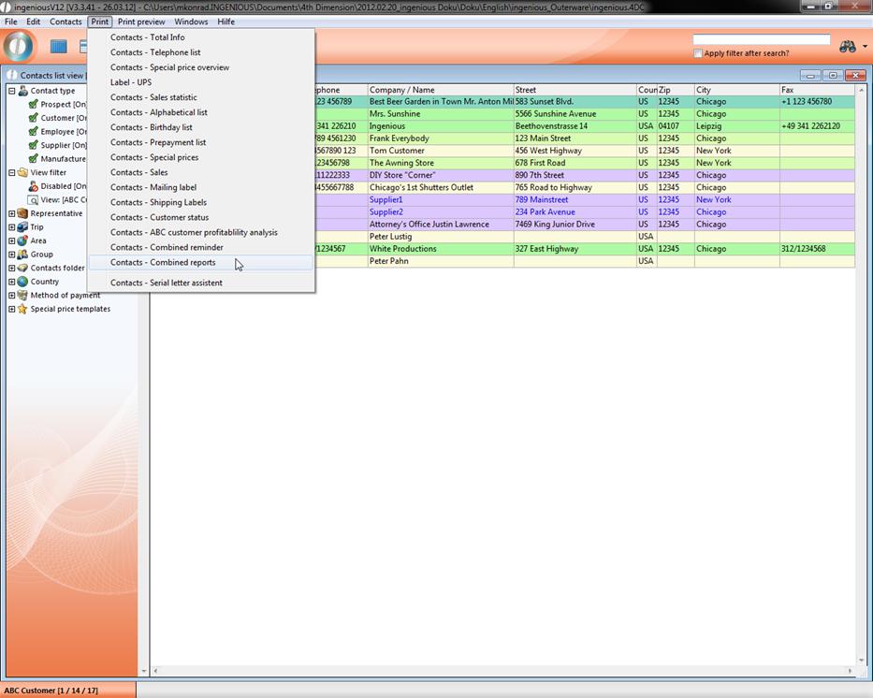Click the Trip car icon in sidebar
This screenshot has height=698, width=873.
click(x=22, y=227)
